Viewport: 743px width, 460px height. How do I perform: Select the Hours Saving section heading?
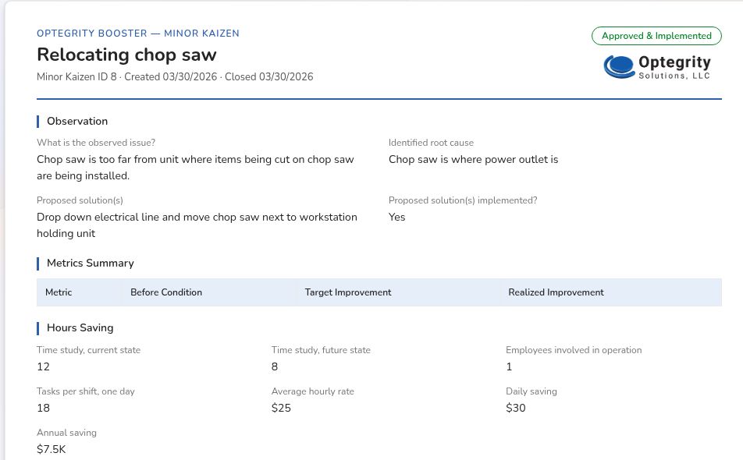[x=80, y=328]
